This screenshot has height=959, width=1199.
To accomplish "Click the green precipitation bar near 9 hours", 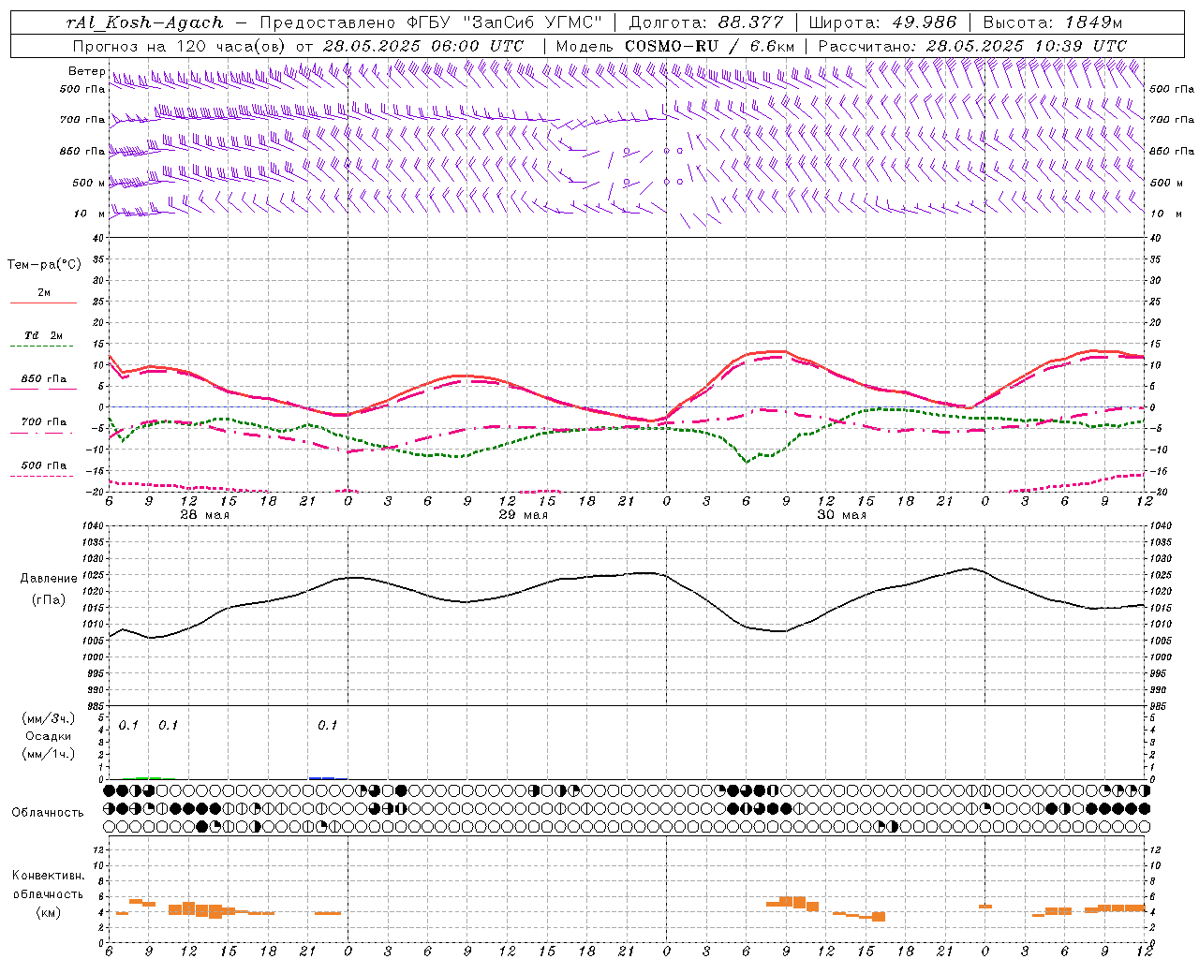I will click(149, 777).
